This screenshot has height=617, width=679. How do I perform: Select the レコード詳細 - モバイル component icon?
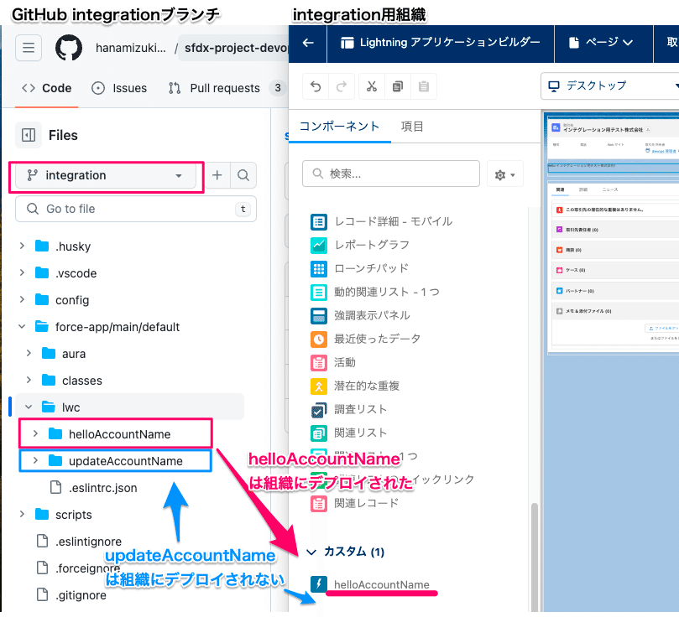point(319,222)
